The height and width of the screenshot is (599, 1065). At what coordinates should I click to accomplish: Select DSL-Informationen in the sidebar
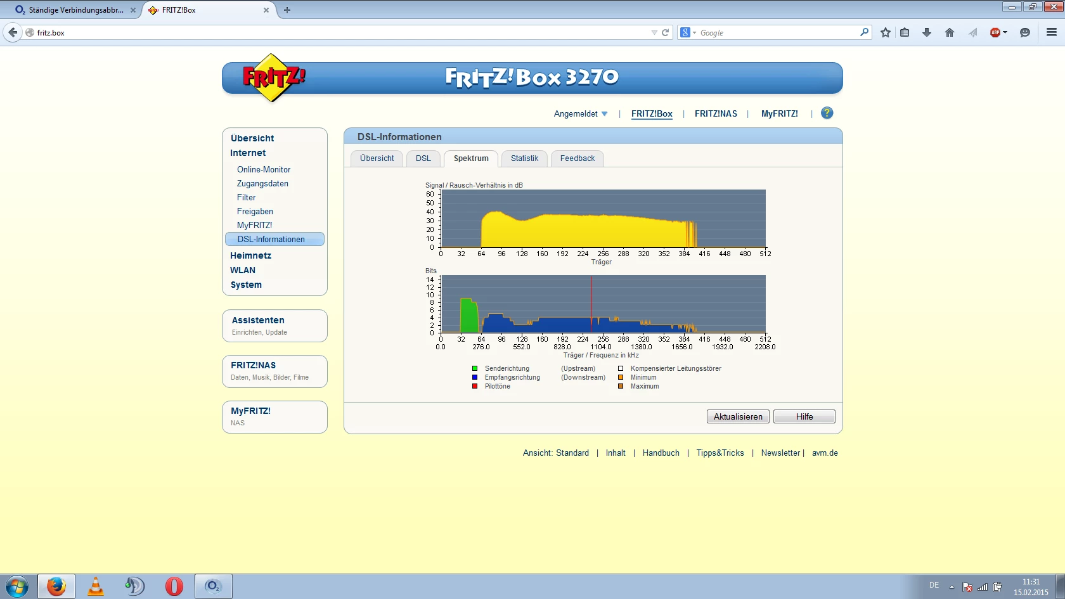coord(274,239)
